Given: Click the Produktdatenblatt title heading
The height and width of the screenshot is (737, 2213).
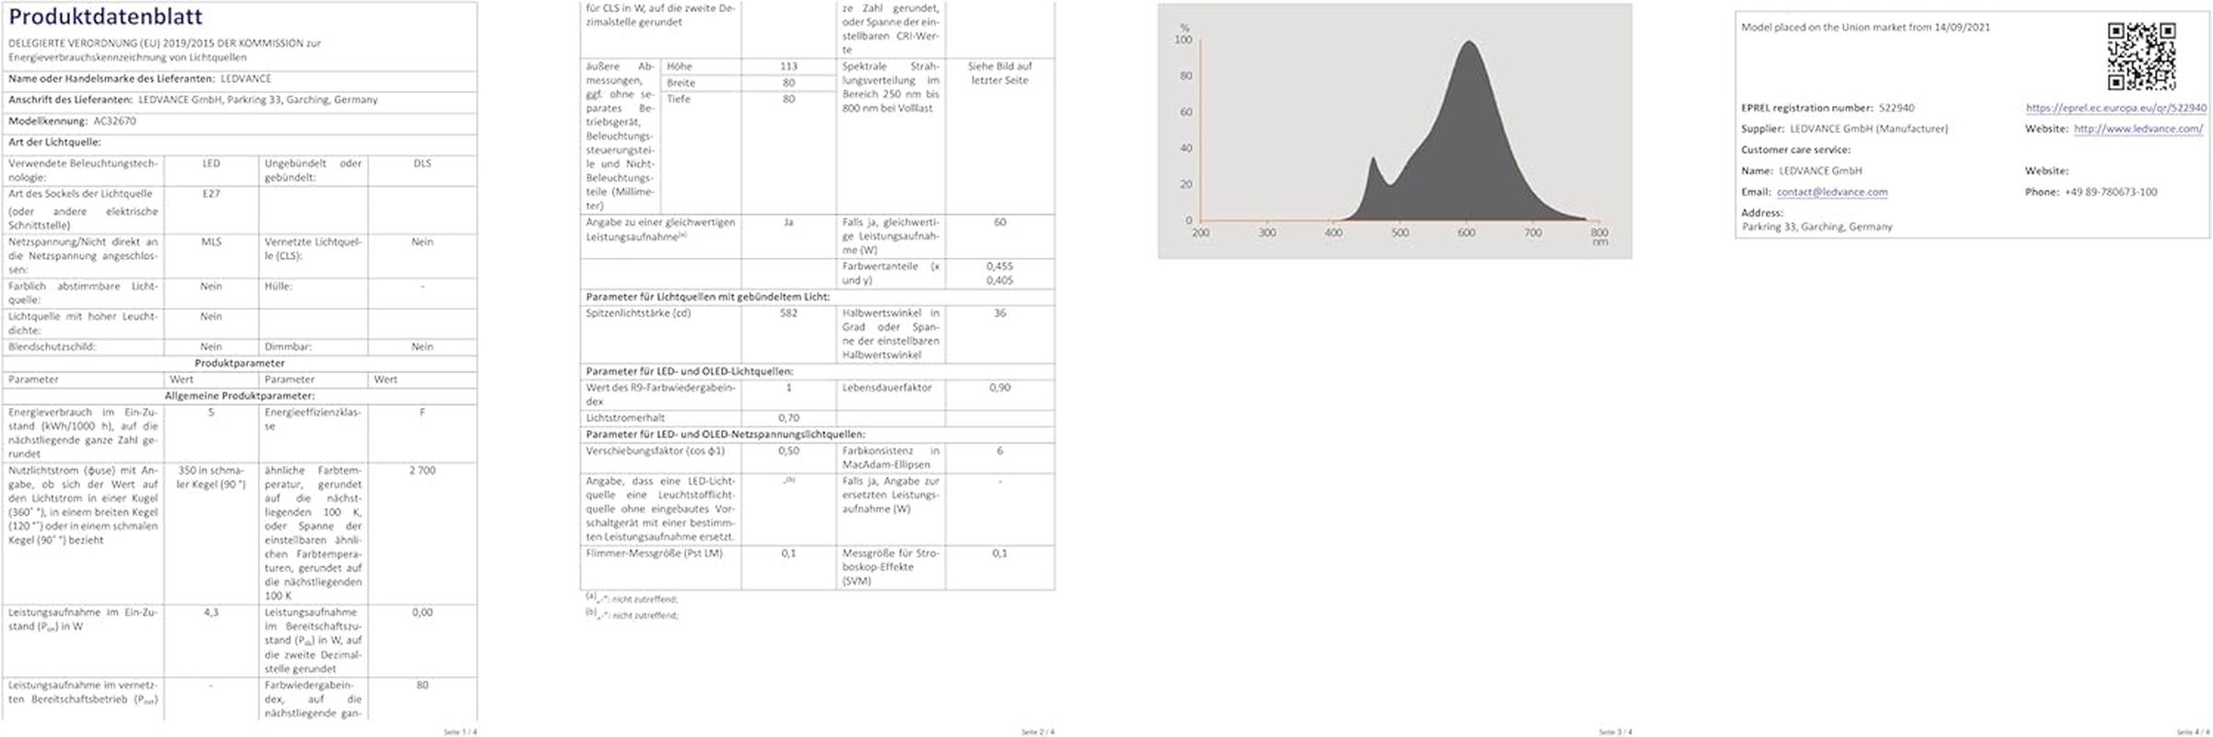Looking at the screenshot, I should (105, 17).
